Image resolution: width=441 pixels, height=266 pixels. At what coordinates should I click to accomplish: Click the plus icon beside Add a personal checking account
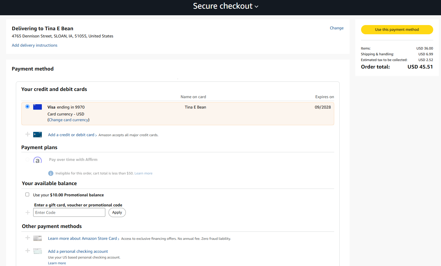coord(28,251)
